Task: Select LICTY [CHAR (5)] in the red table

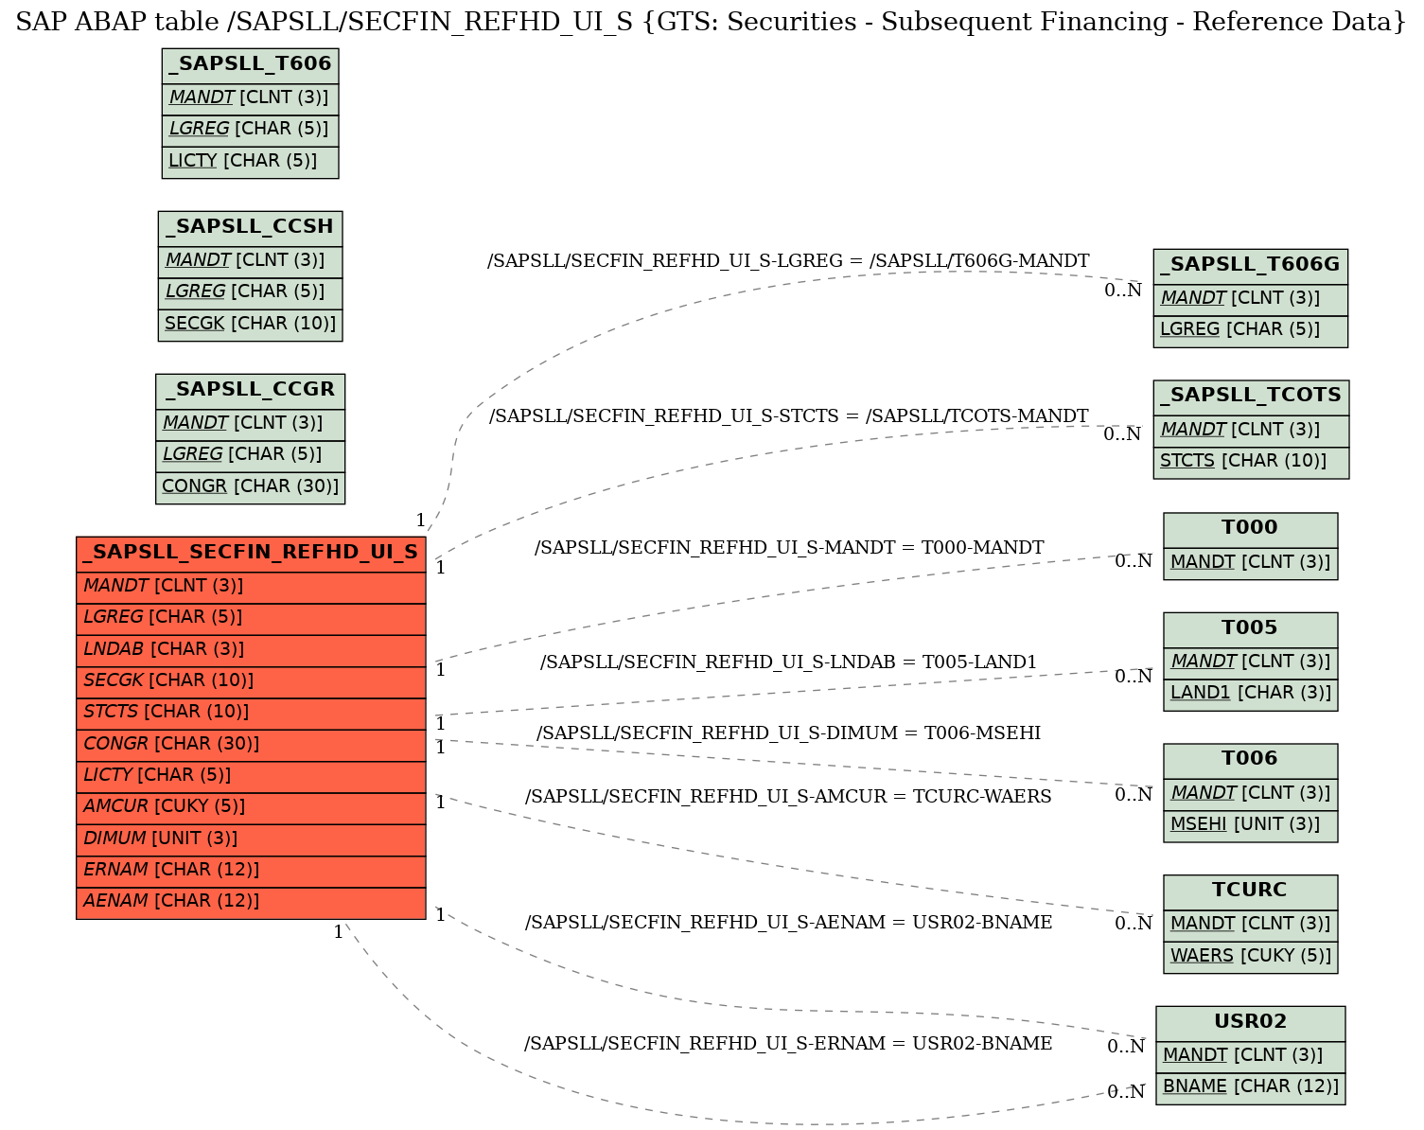Action: click(251, 776)
